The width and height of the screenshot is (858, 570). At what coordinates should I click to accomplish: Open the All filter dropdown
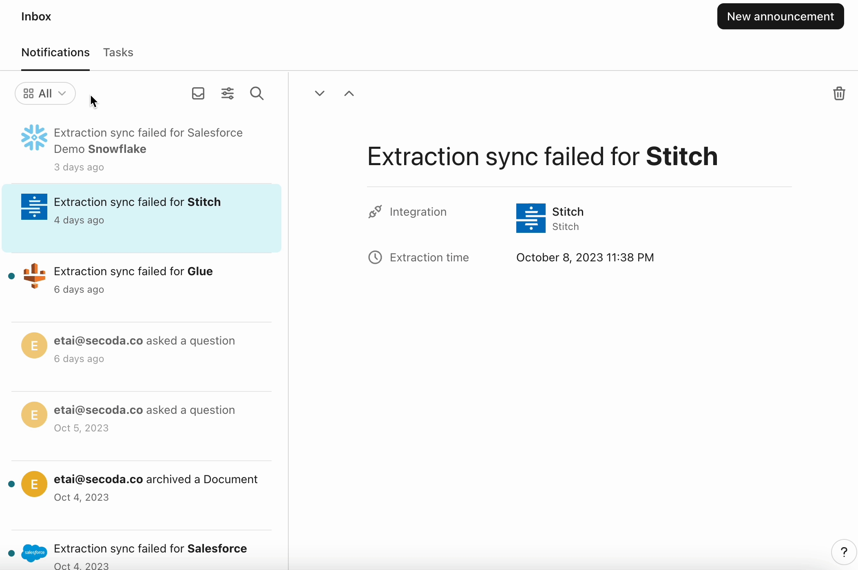coord(45,93)
